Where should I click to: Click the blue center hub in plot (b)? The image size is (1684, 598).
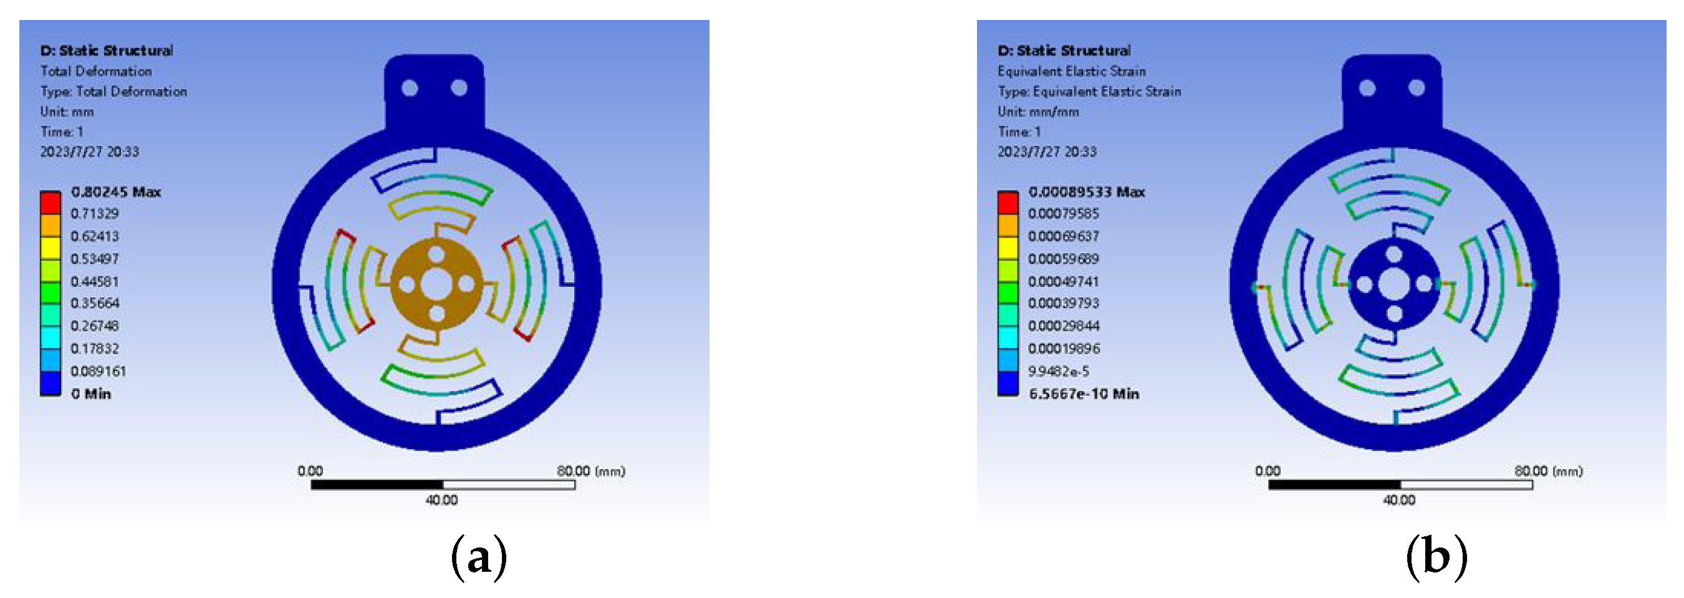coord(1393,284)
